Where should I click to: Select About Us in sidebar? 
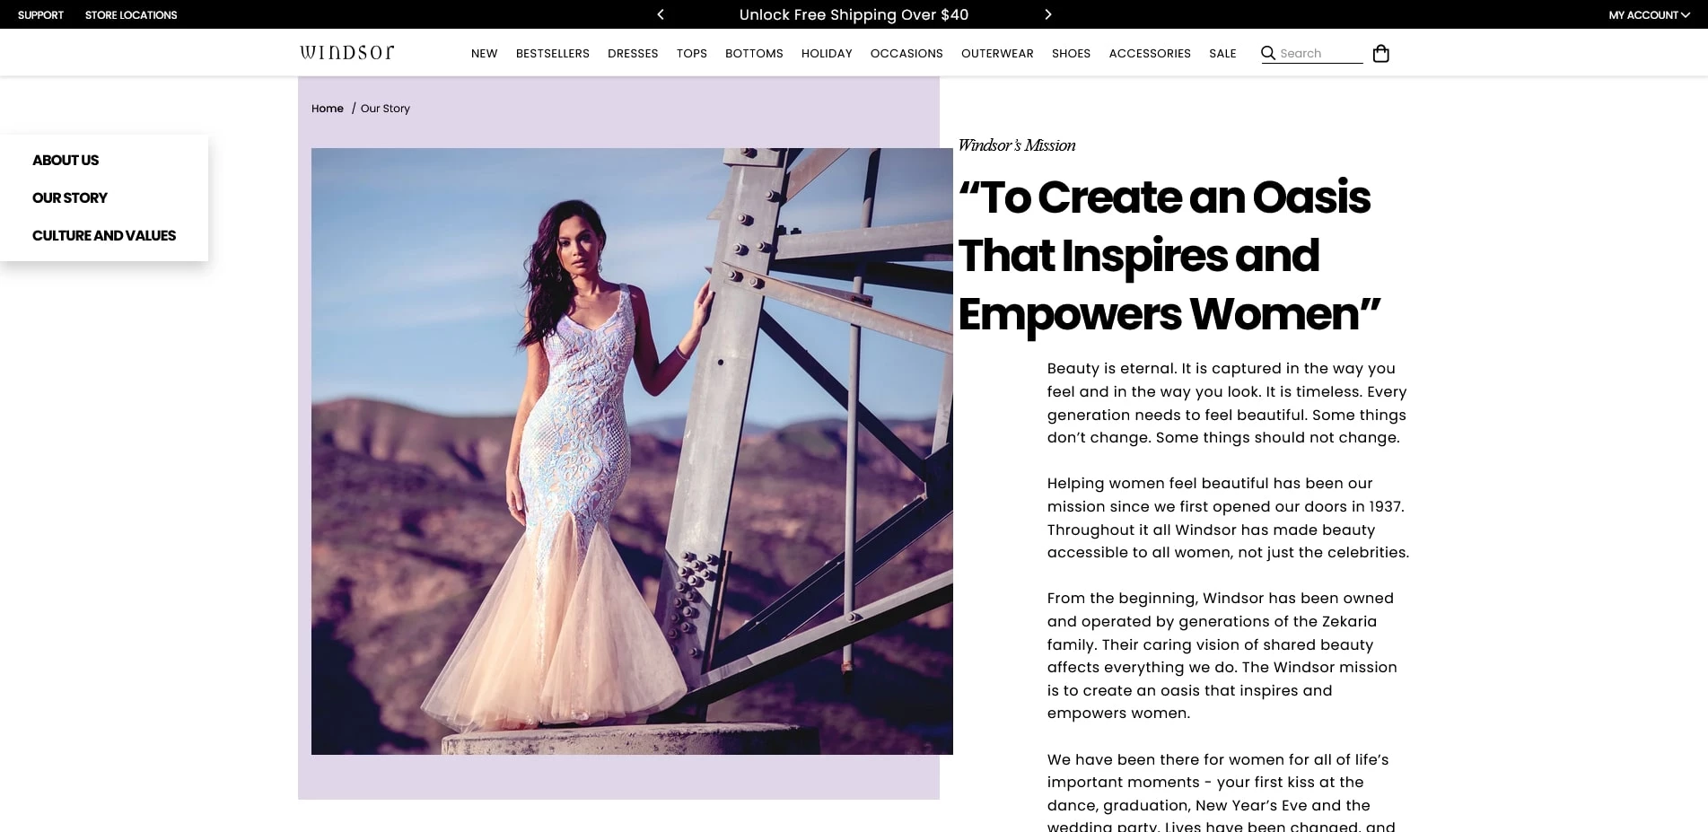click(66, 160)
